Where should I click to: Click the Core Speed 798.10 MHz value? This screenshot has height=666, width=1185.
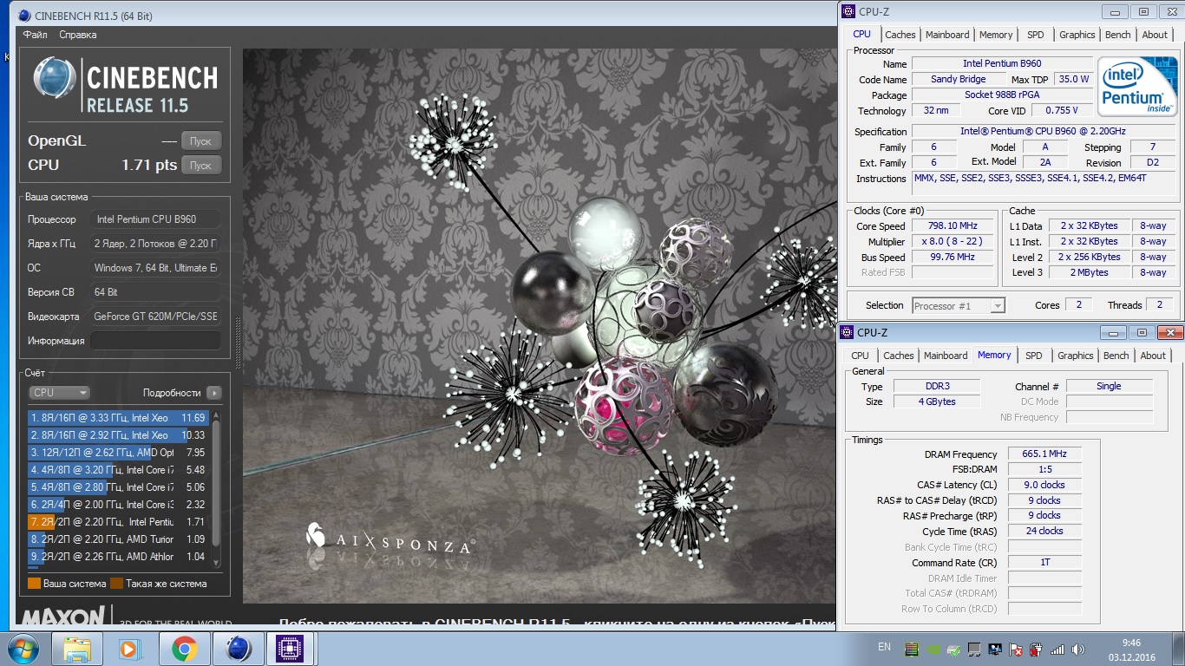pos(953,225)
